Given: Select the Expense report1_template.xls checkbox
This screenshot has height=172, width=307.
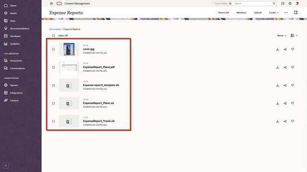Looking at the screenshot, I should click(x=53, y=86).
